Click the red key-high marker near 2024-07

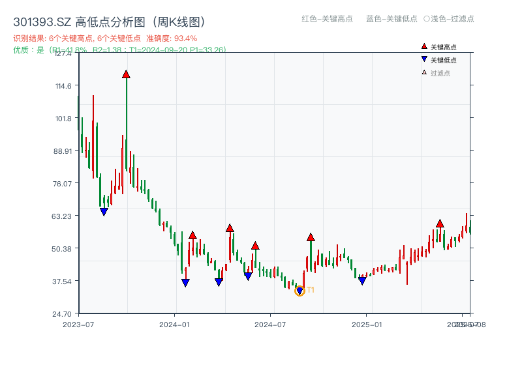pyautogui.click(x=256, y=246)
